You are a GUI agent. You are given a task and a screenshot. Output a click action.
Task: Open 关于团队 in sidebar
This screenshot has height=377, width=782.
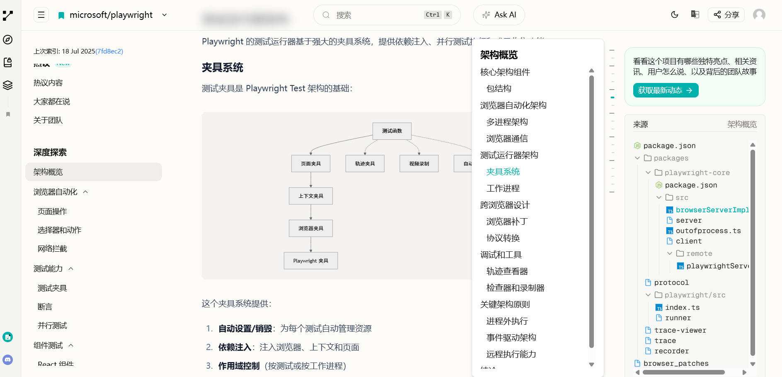(48, 120)
